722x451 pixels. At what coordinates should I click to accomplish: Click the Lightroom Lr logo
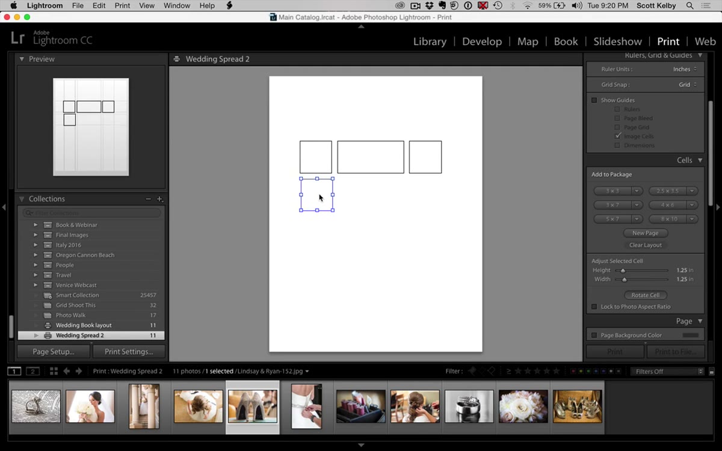17,38
